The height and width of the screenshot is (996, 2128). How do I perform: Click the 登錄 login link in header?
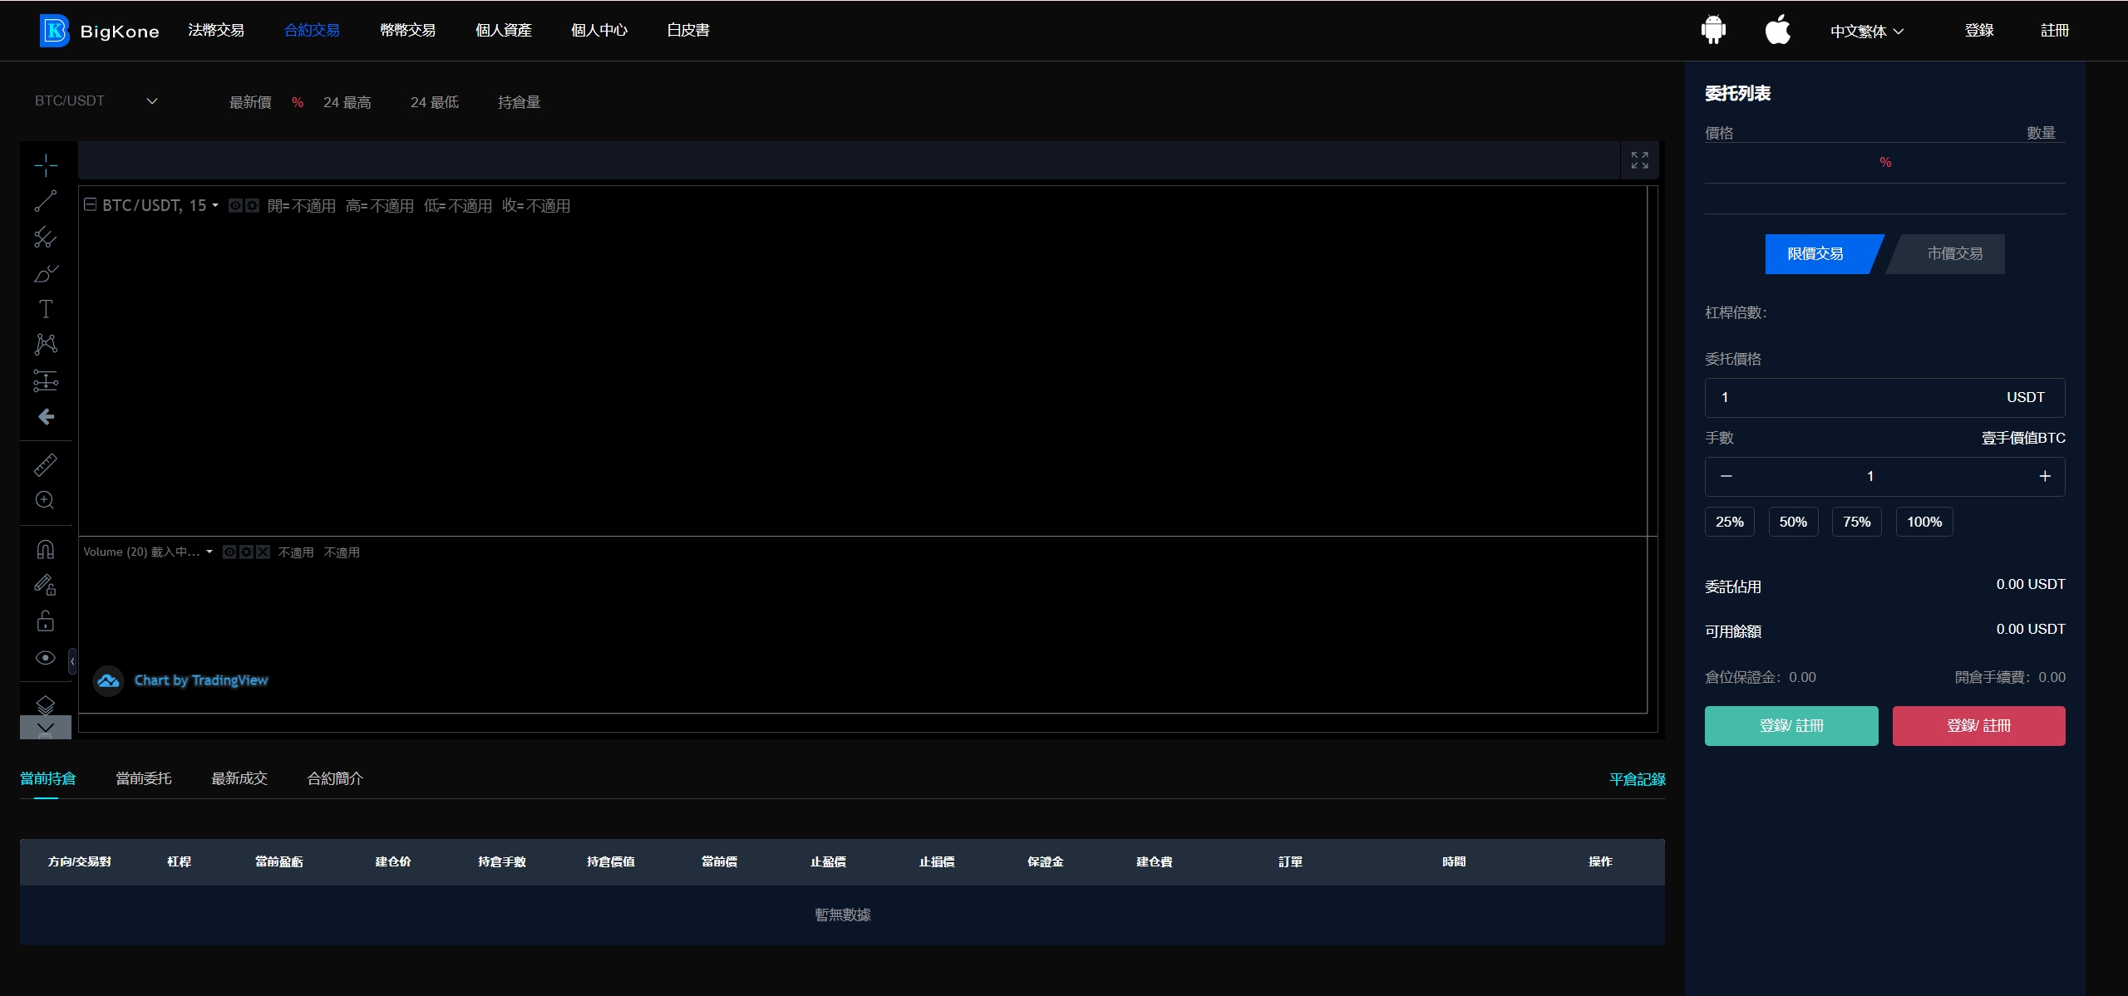coord(1979,30)
